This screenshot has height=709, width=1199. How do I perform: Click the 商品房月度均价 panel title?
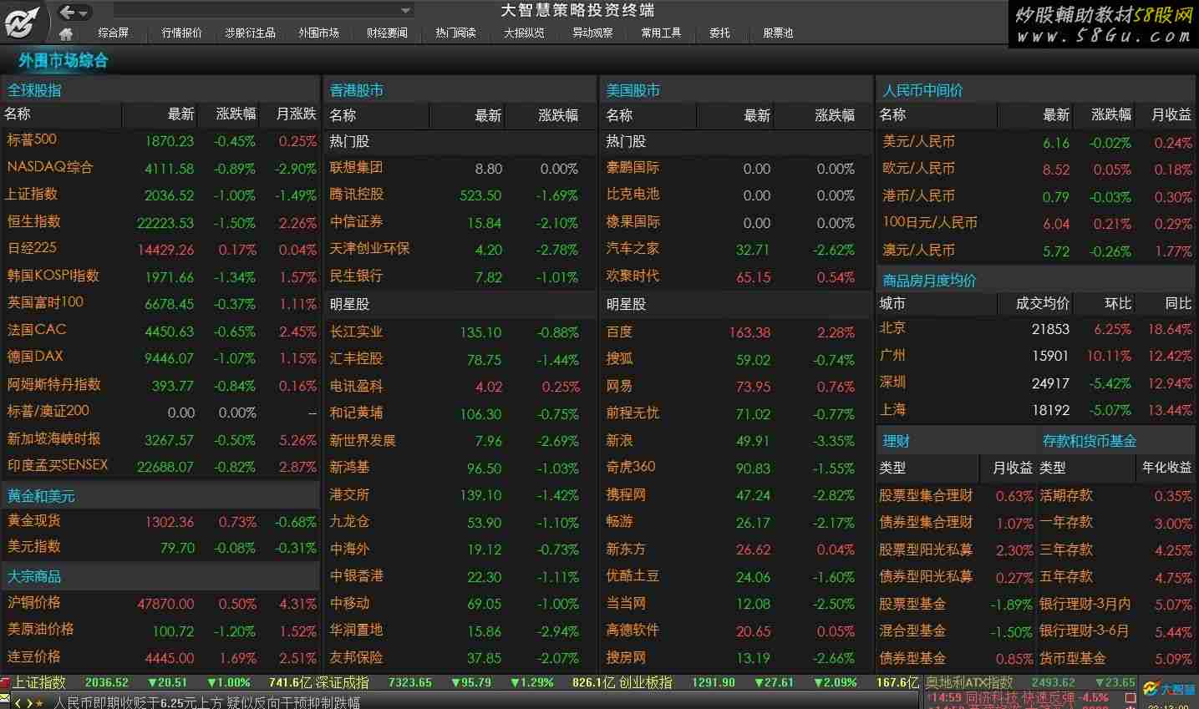[x=929, y=281]
